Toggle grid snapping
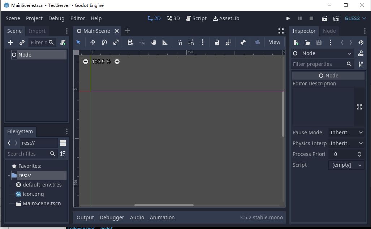This screenshot has width=371, height=229. point(191,42)
